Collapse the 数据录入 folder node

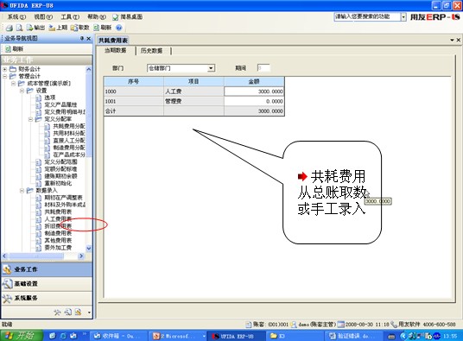22,191
